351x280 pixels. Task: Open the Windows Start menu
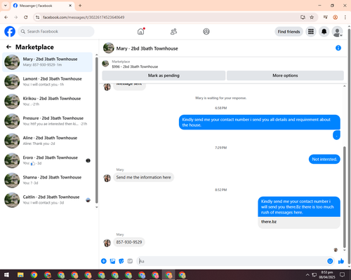tap(6, 275)
